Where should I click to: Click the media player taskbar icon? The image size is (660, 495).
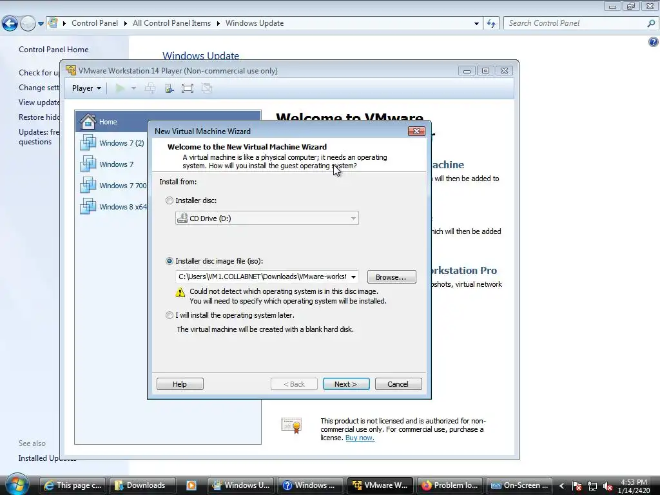click(x=191, y=485)
